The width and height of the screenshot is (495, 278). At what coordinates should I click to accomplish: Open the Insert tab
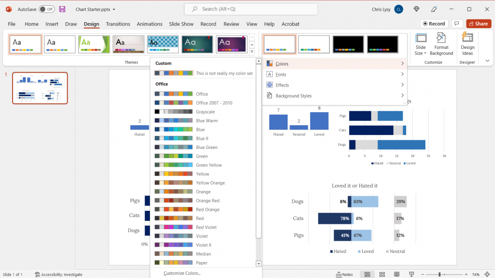[52, 24]
